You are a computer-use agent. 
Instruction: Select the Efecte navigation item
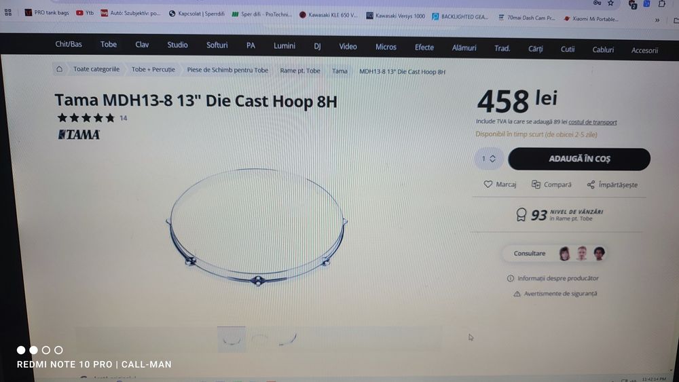click(x=424, y=47)
